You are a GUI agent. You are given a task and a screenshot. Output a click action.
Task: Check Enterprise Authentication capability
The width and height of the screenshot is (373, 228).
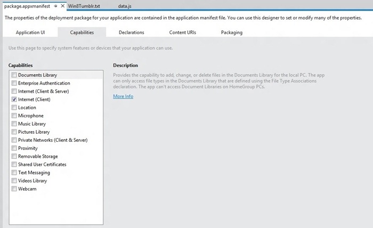click(x=14, y=83)
